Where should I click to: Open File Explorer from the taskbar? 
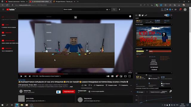coord(22,105)
